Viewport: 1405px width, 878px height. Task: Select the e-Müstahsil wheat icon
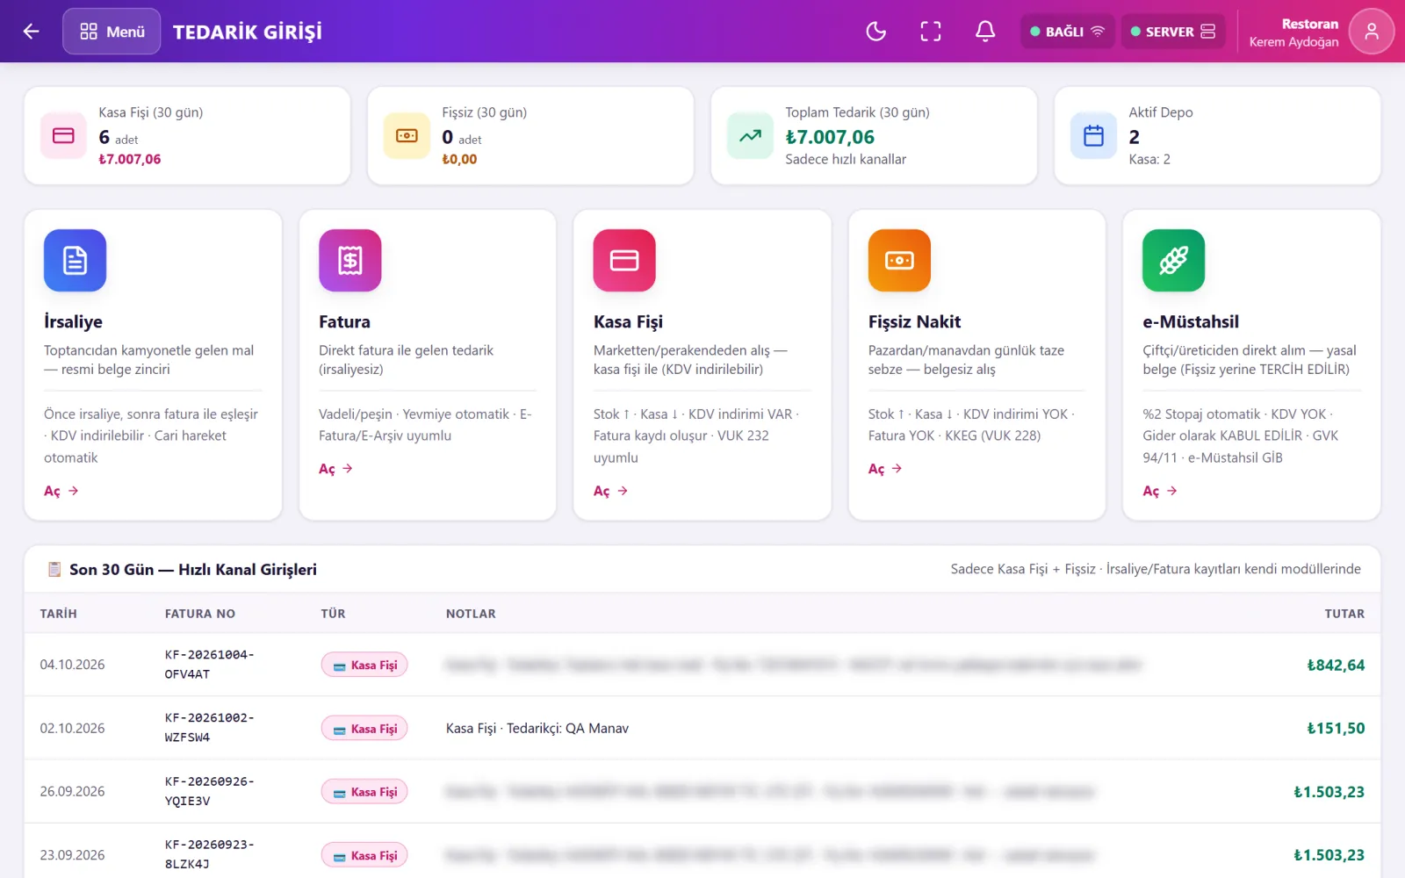click(1173, 260)
